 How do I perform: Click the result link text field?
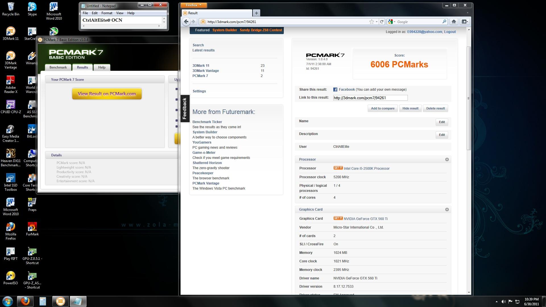(370, 98)
